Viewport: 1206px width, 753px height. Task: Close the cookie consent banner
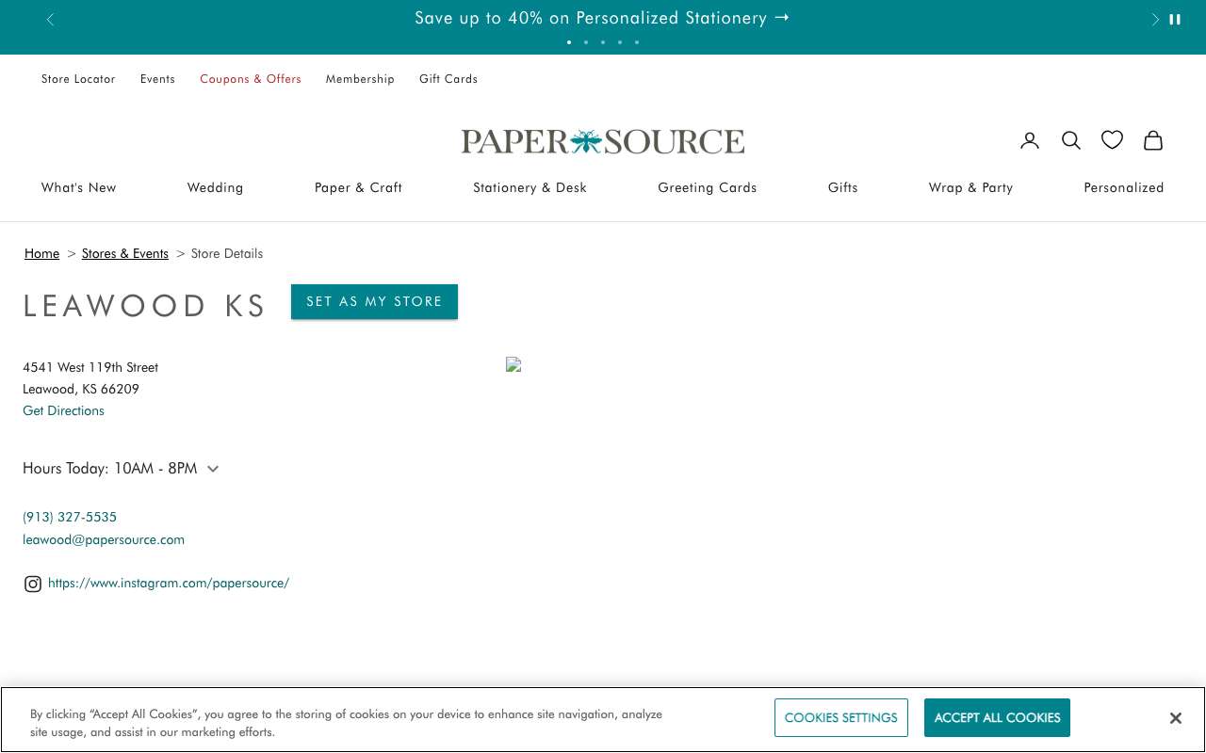point(1176,718)
